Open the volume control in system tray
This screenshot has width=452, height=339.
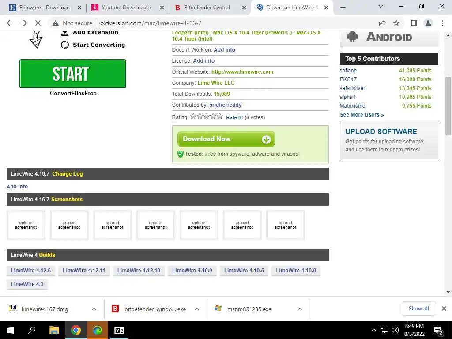[395, 330]
